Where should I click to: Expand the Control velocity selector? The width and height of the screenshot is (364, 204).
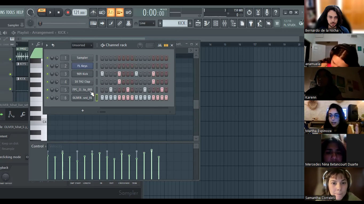pos(39,146)
